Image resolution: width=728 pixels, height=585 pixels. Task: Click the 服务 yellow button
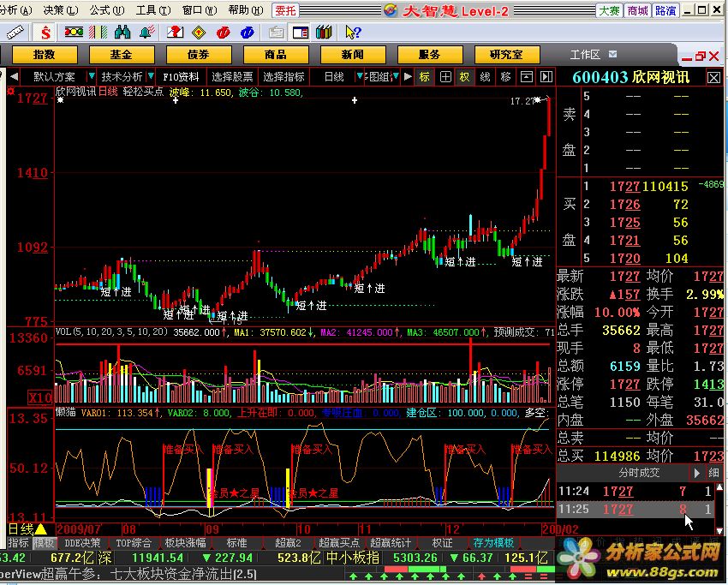(x=430, y=55)
